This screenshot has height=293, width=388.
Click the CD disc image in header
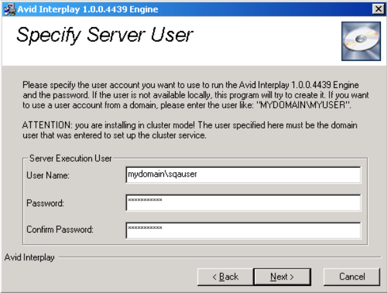pos(361,41)
